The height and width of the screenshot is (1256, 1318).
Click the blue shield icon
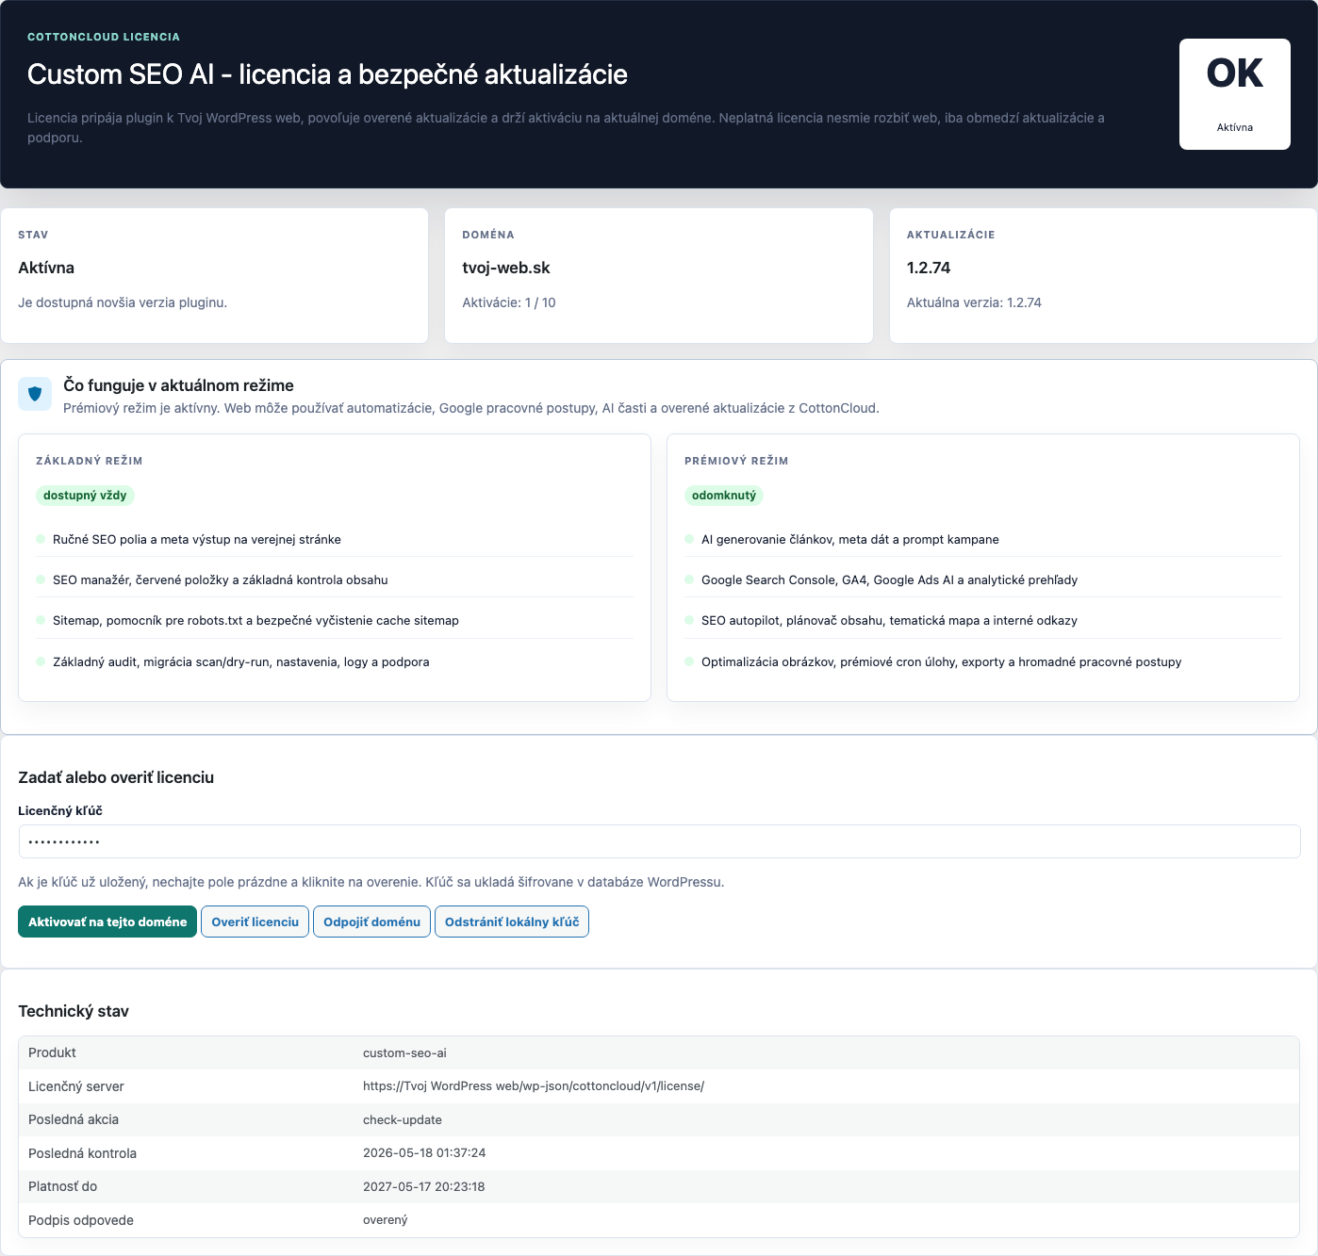35,394
